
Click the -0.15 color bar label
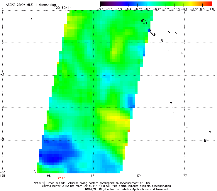coord(175,9)
